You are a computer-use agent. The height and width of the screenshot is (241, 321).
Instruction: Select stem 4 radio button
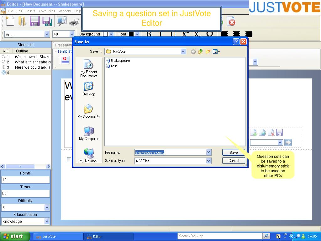point(4,72)
